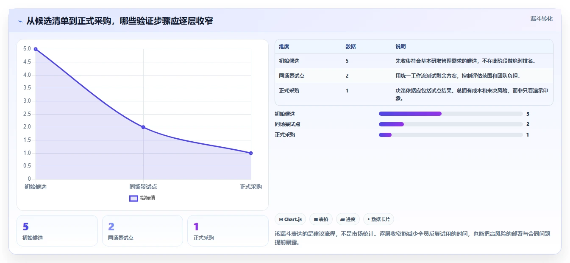This screenshot has height=263, width=570.
Task: Click the 正式采购 x-axis label on the chart
Action: (251, 187)
